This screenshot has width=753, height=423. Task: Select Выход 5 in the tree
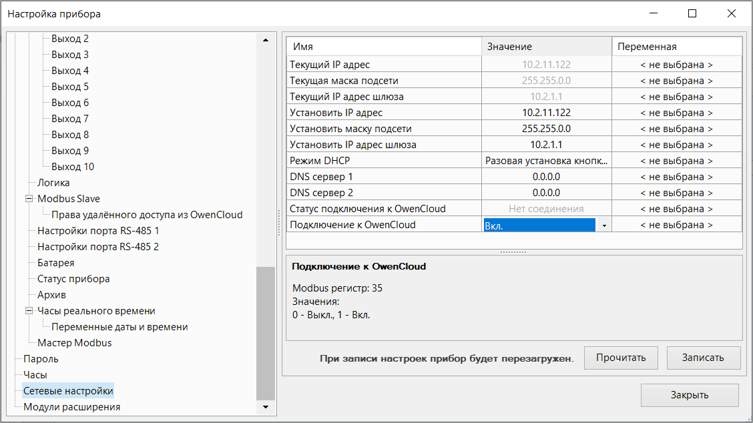coord(70,87)
